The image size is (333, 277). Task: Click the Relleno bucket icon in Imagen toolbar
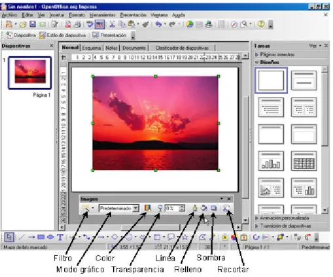click(204, 208)
